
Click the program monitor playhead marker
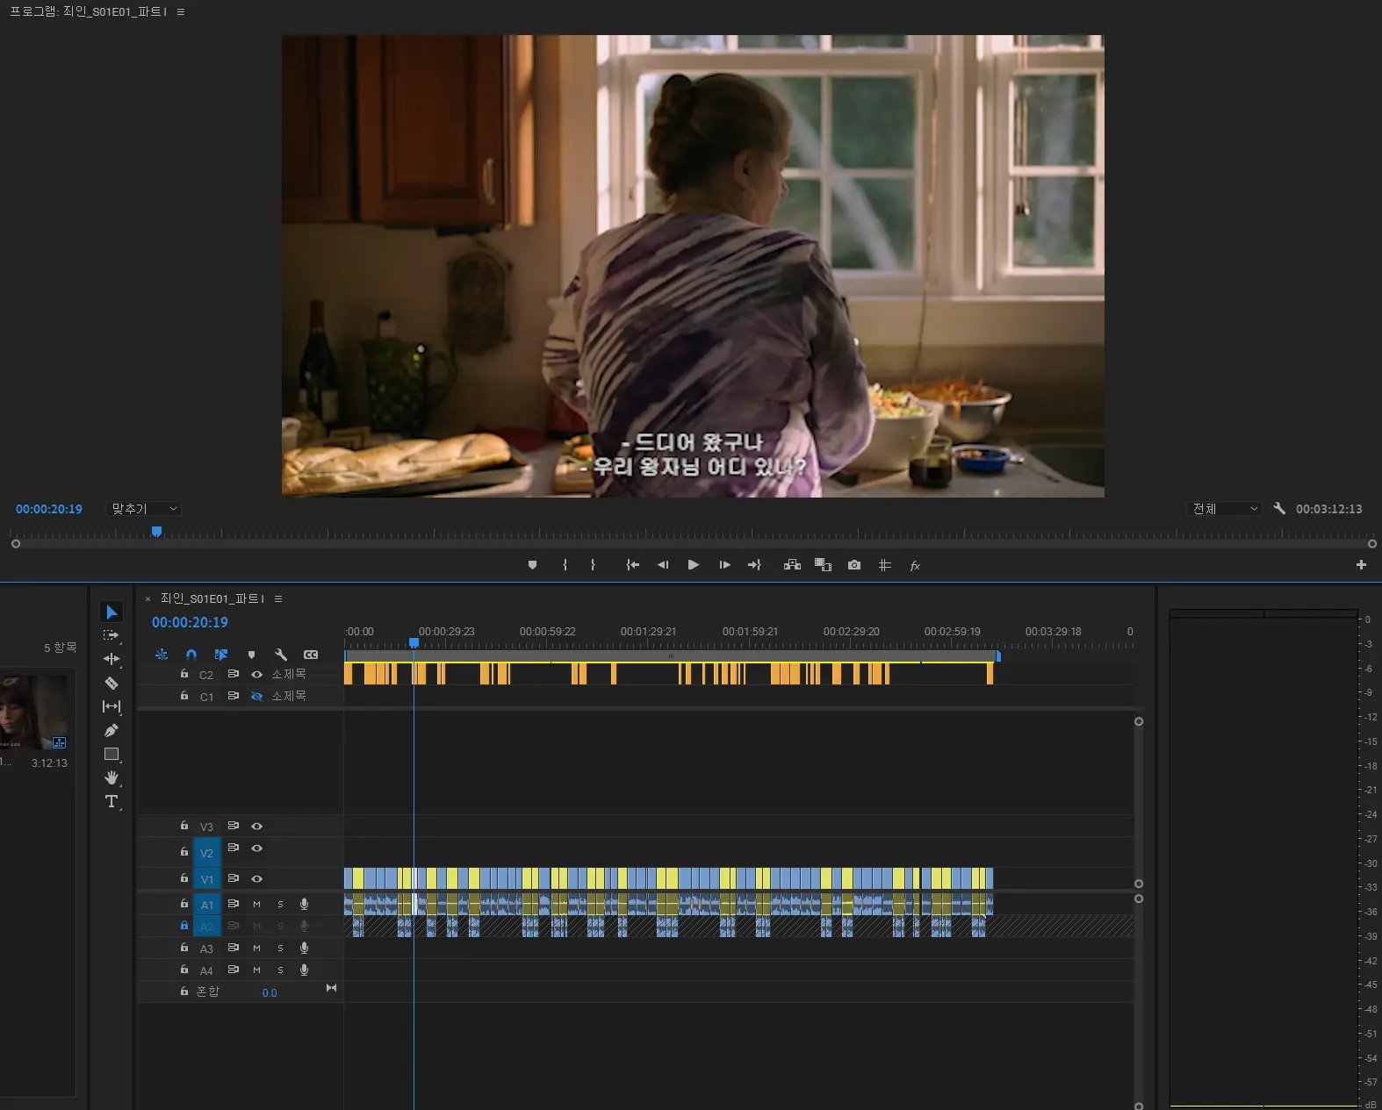tap(156, 532)
